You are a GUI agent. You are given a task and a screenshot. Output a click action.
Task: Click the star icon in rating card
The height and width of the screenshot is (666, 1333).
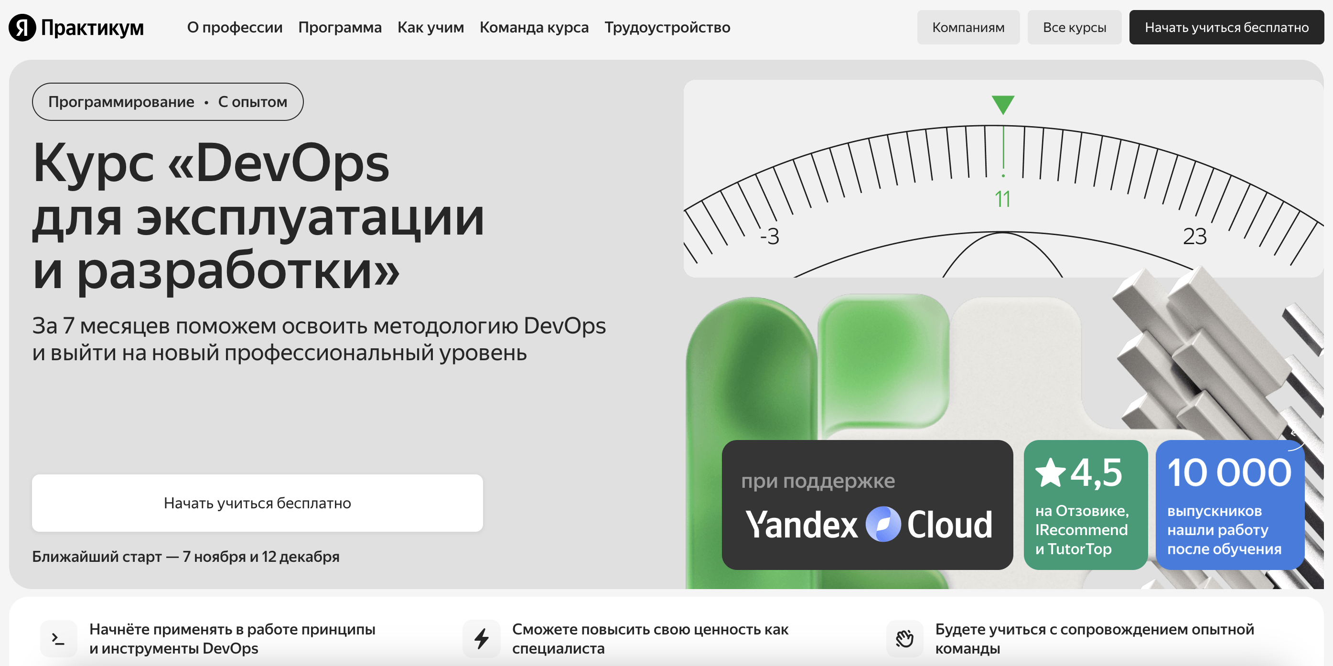[x=1051, y=473]
